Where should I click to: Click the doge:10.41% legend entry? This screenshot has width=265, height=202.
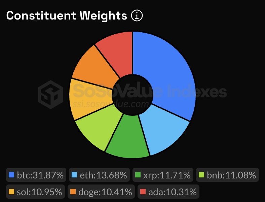click(101, 192)
